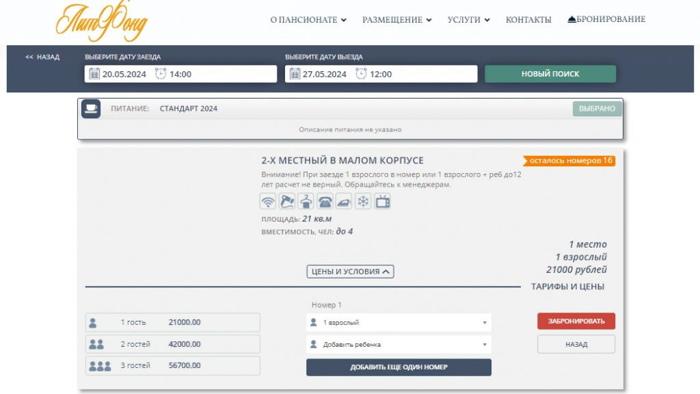Click the iron amenity icon

pyautogui.click(x=345, y=201)
